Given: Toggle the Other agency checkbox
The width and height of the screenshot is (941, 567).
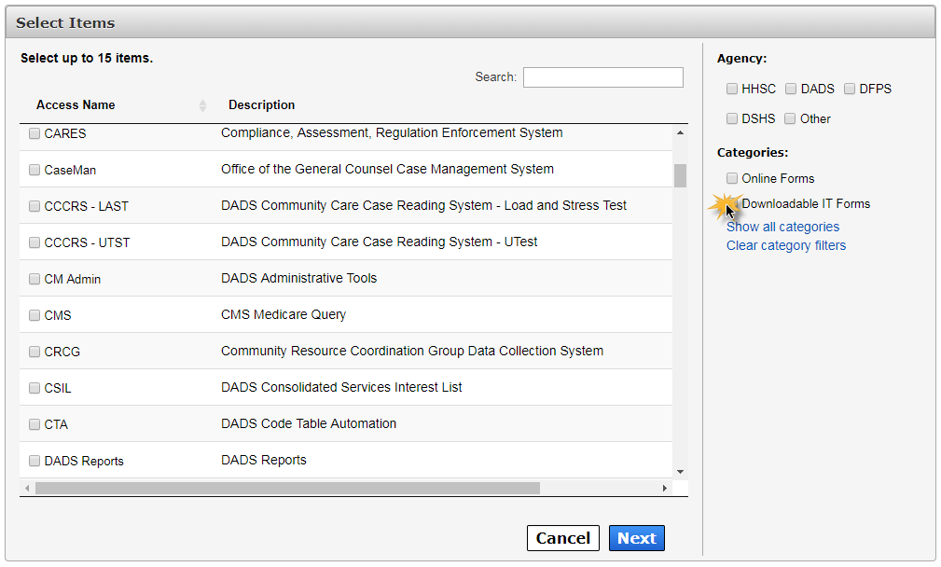Looking at the screenshot, I should 790,118.
